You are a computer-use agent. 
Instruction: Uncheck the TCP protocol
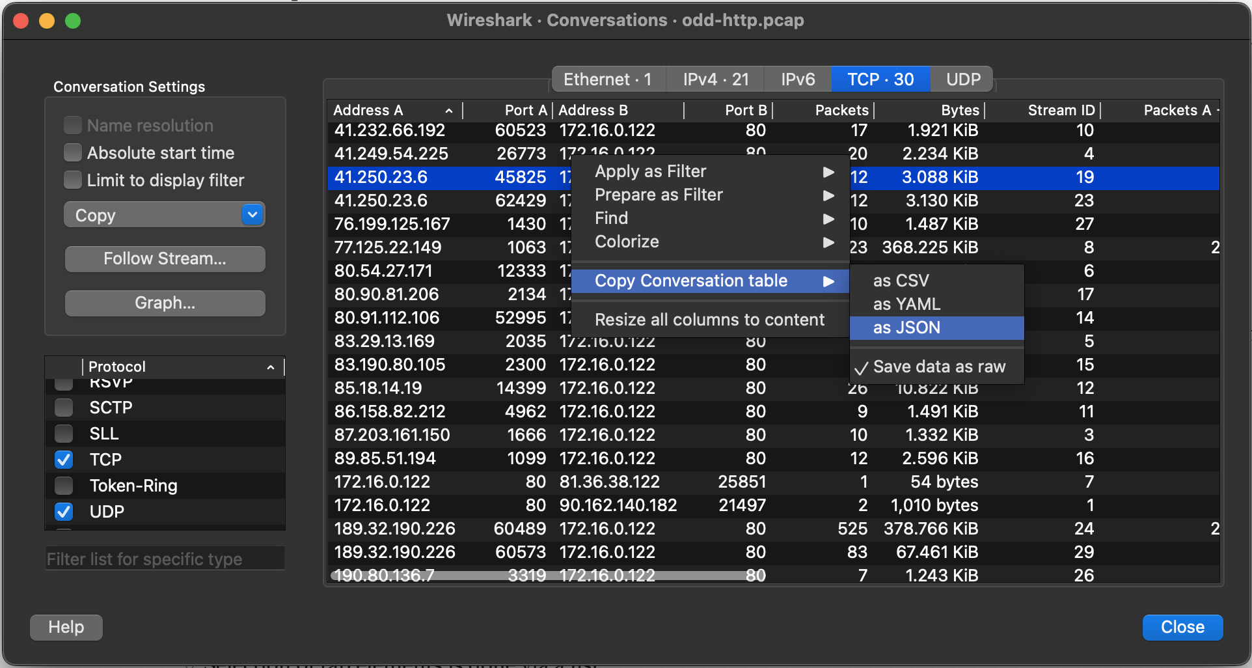pos(63,459)
